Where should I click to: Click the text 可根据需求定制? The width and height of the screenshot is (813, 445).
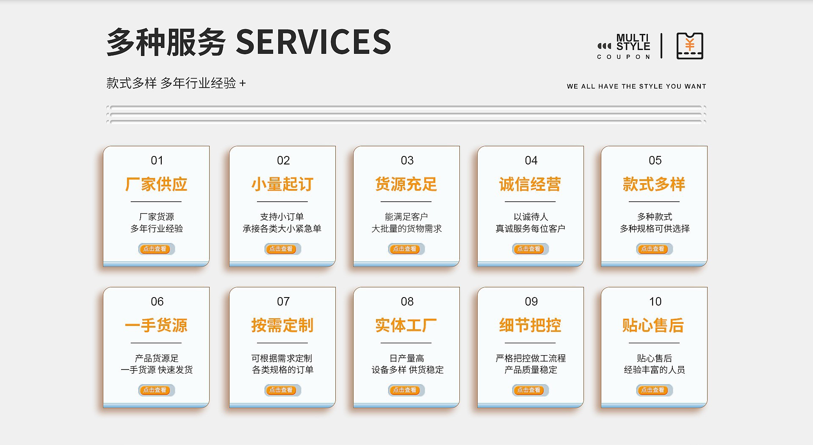pyautogui.click(x=282, y=359)
